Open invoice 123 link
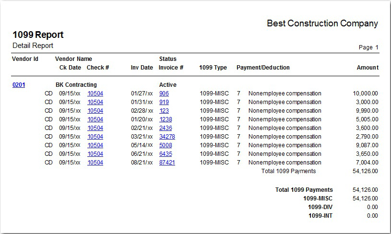The image size is (391, 234). [164, 111]
